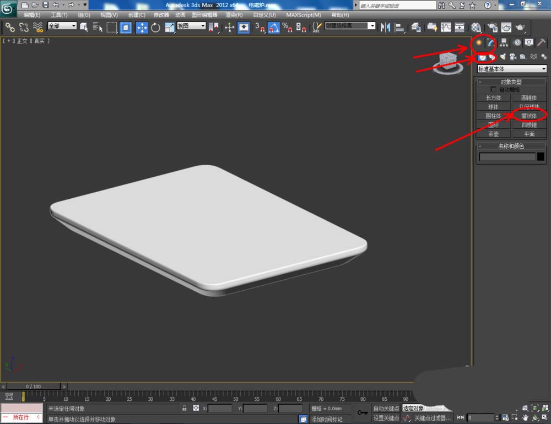Open the 全部 selection filter dropdown
Viewport: 551px width, 424px height.
point(62,26)
